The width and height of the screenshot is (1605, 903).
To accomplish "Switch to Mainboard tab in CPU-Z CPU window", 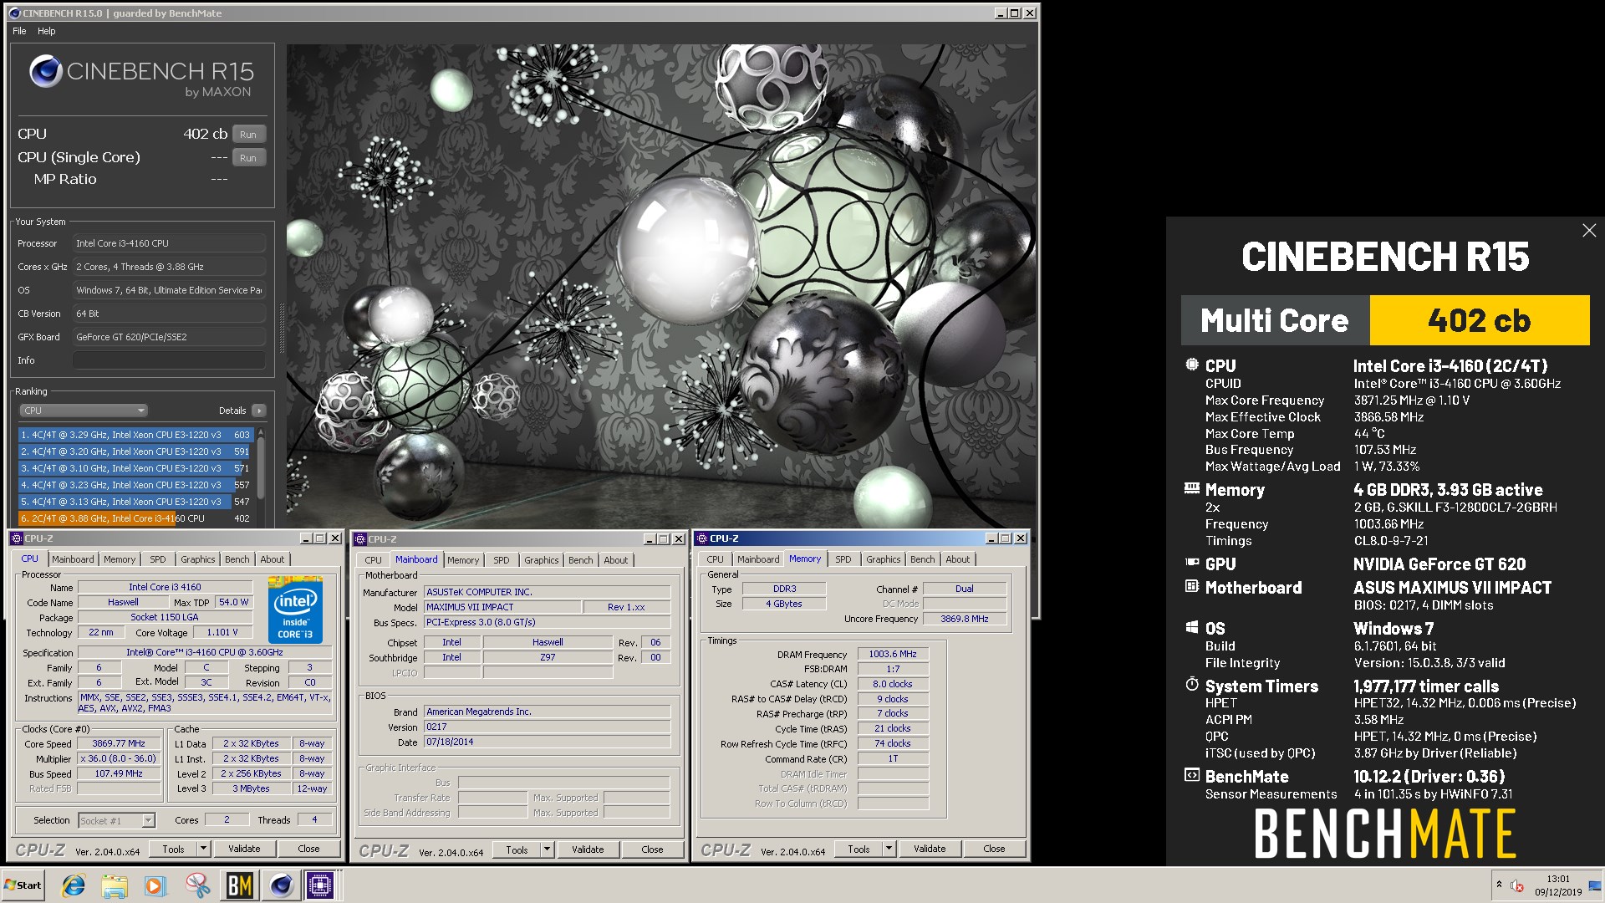I will (73, 559).
